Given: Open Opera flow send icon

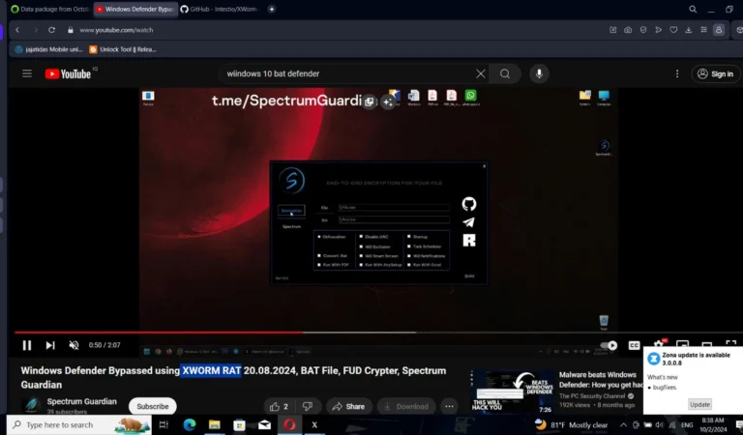Looking at the screenshot, I should pyautogui.click(x=658, y=30).
